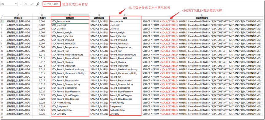Select cell STO_Equipment

pos(70,106)
